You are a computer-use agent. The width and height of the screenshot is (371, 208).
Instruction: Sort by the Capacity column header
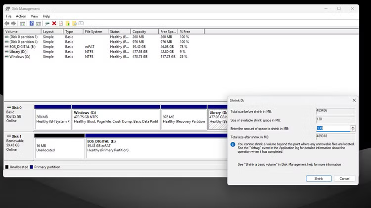pyautogui.click(x=139, y=32)
